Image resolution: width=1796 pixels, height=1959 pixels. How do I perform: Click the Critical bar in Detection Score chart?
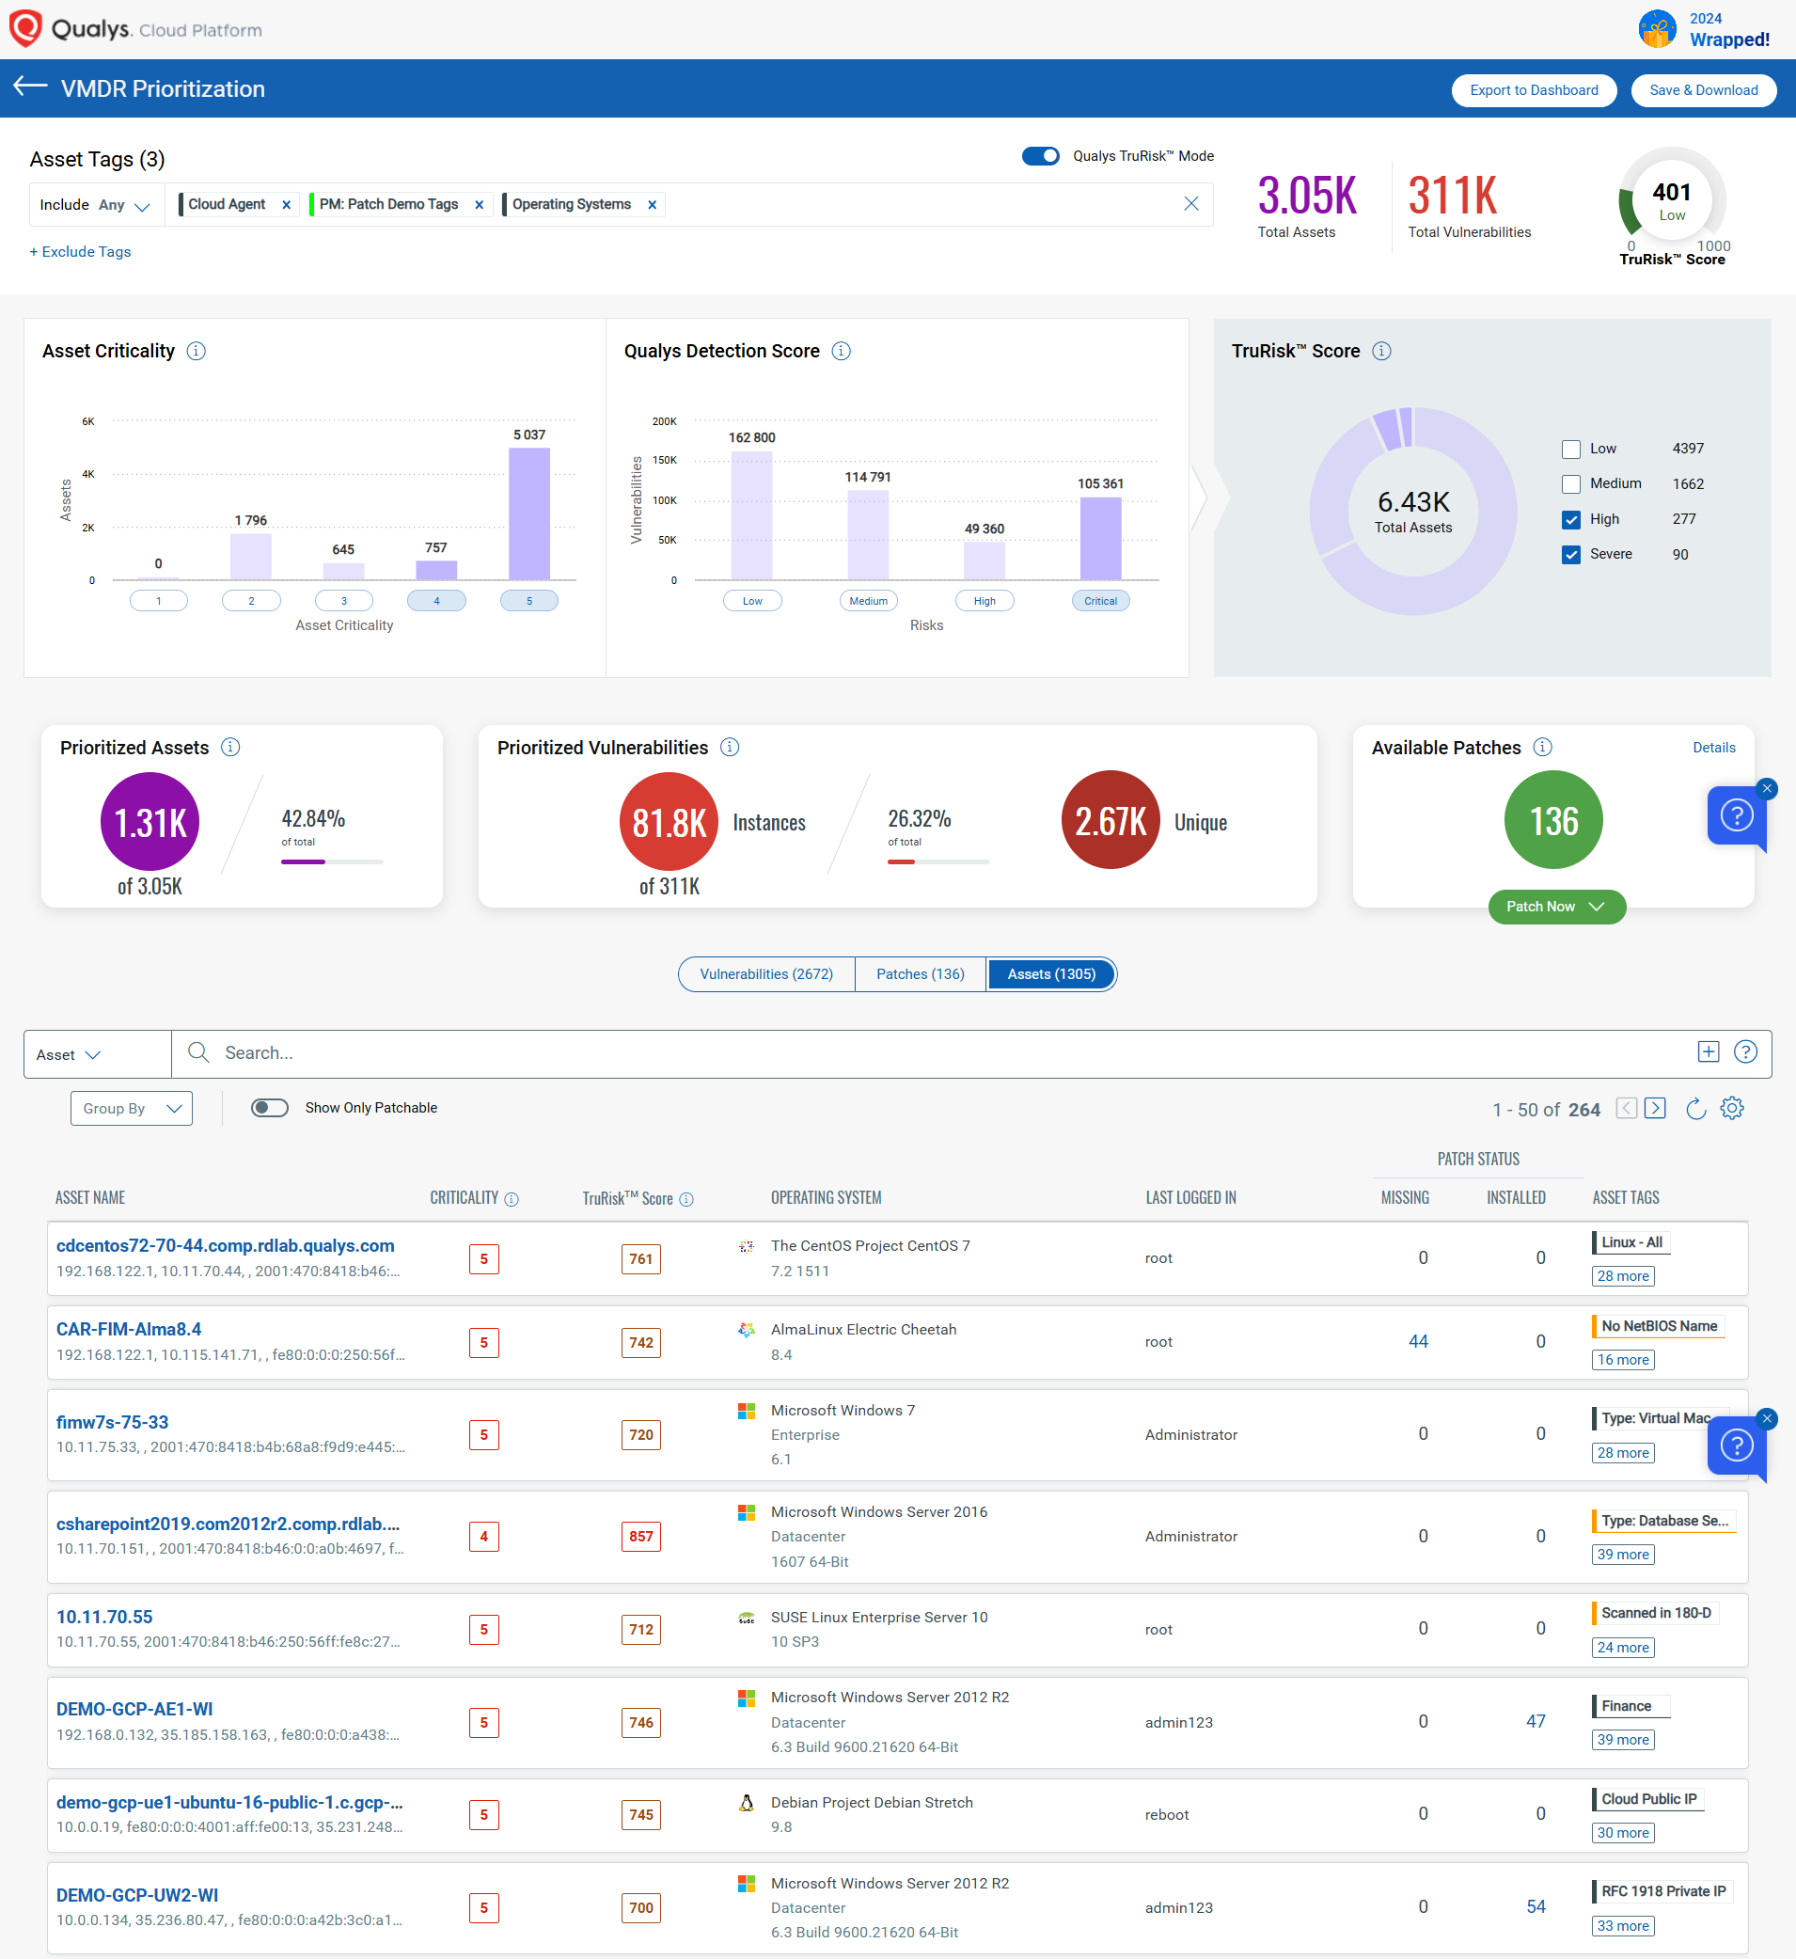pos(1100,539)
